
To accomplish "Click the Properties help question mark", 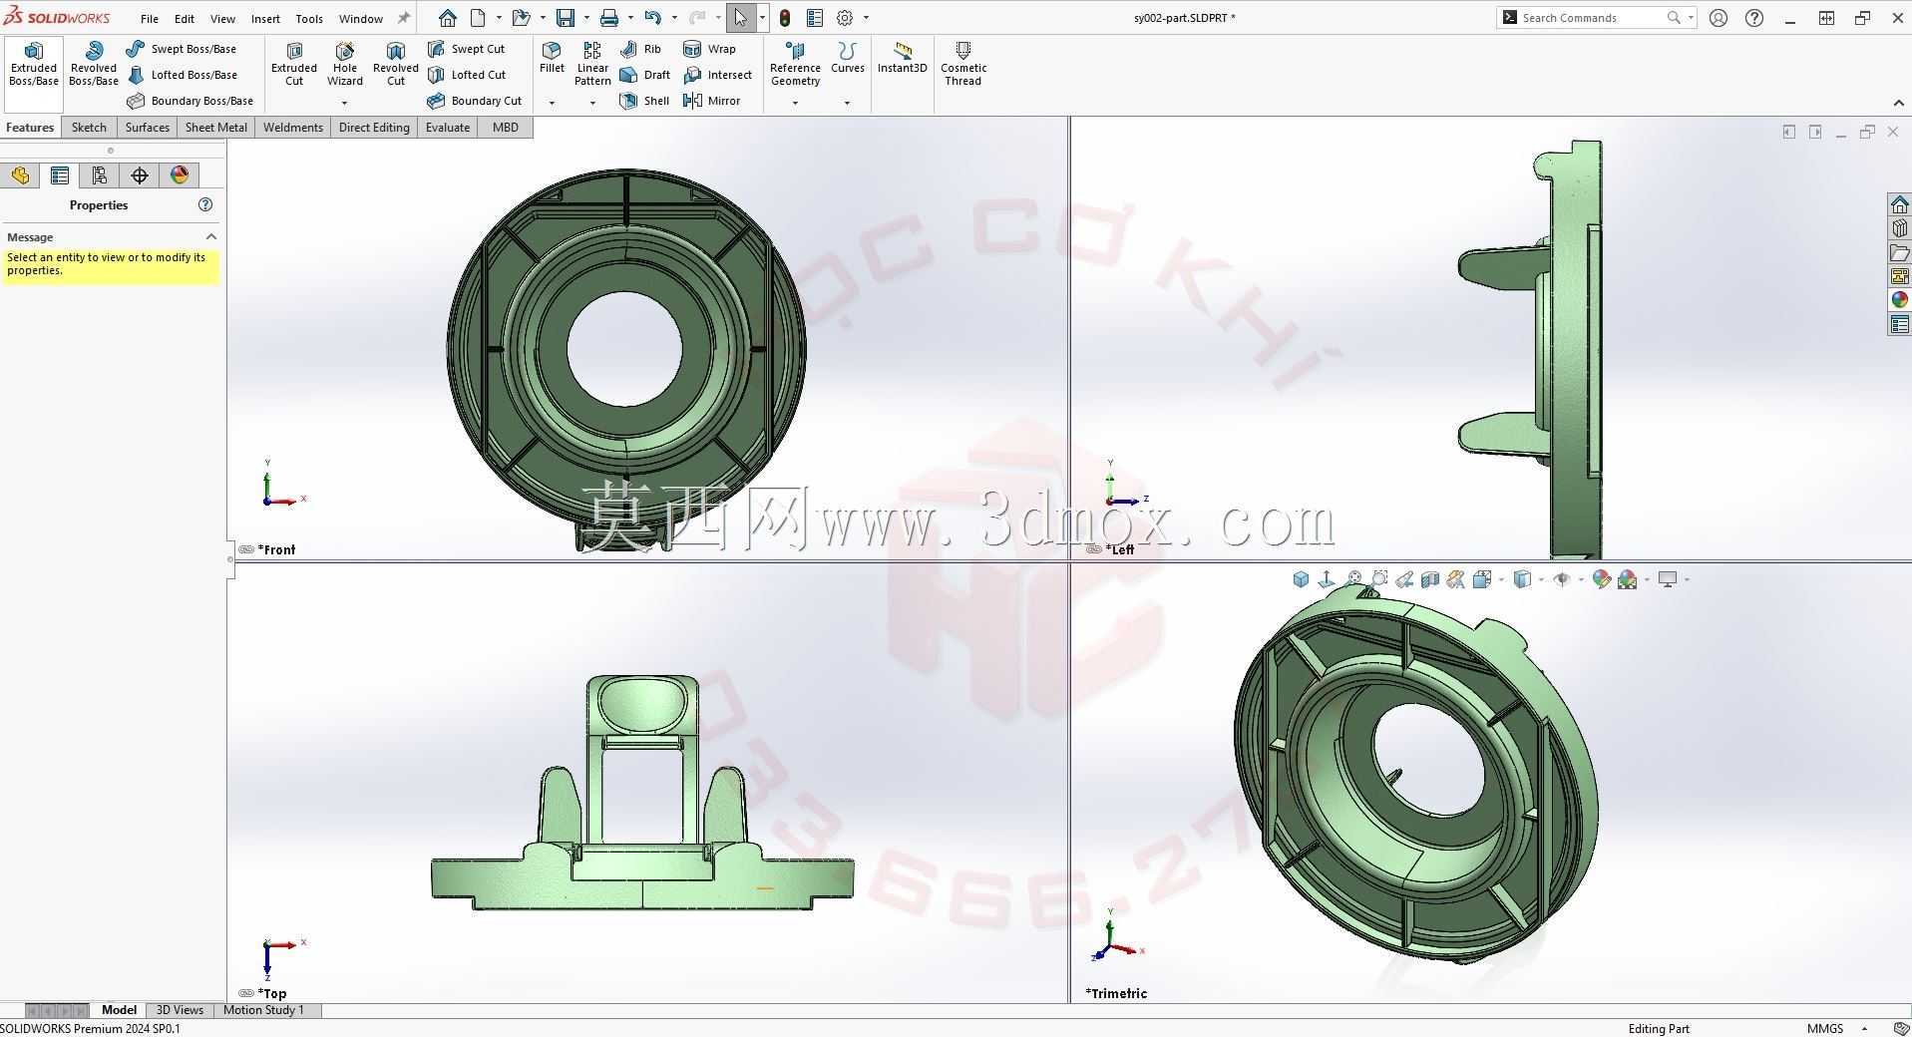I will (205, 204).
